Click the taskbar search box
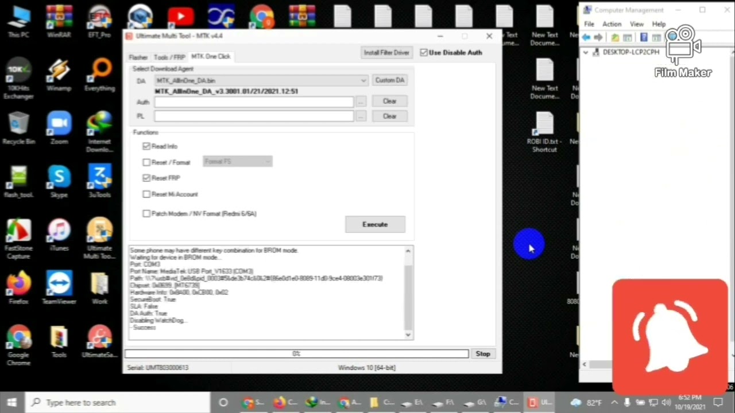Image resolution: width=735 pixels, height=413 pixels. click(x=119, y=402)
